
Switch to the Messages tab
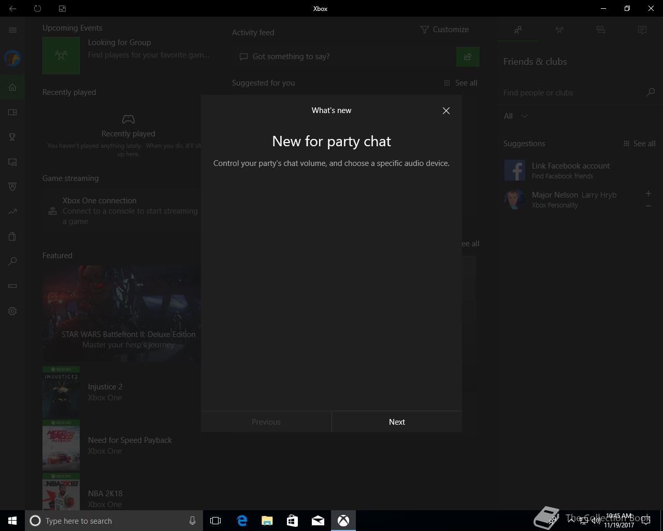click(601, 30)
